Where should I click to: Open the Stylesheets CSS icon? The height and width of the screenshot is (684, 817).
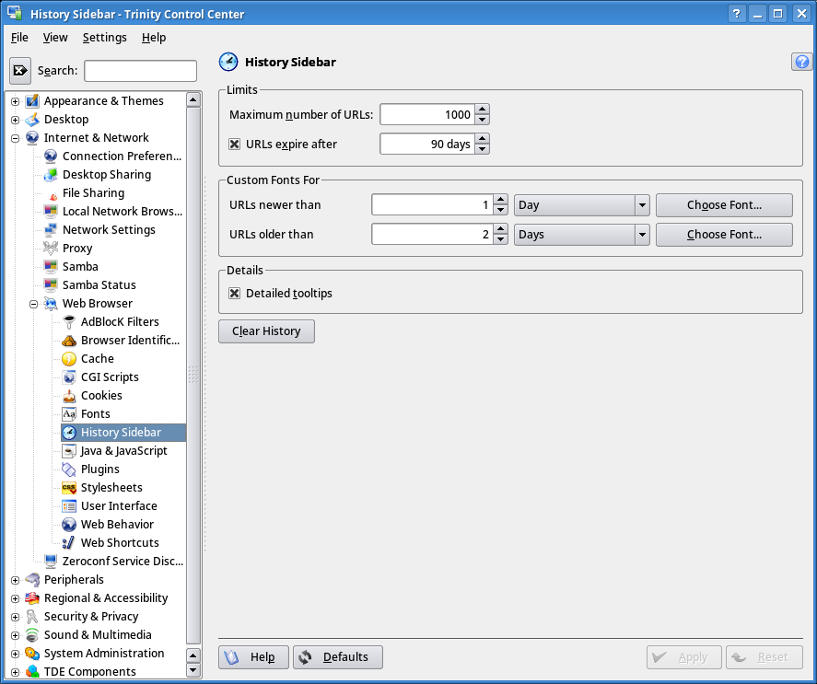pyautogui.click(x=69, y=488)
